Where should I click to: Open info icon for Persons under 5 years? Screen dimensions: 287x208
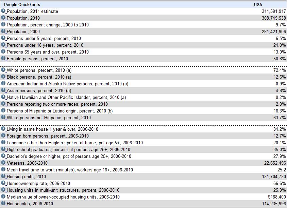click(x=3, y=38)
